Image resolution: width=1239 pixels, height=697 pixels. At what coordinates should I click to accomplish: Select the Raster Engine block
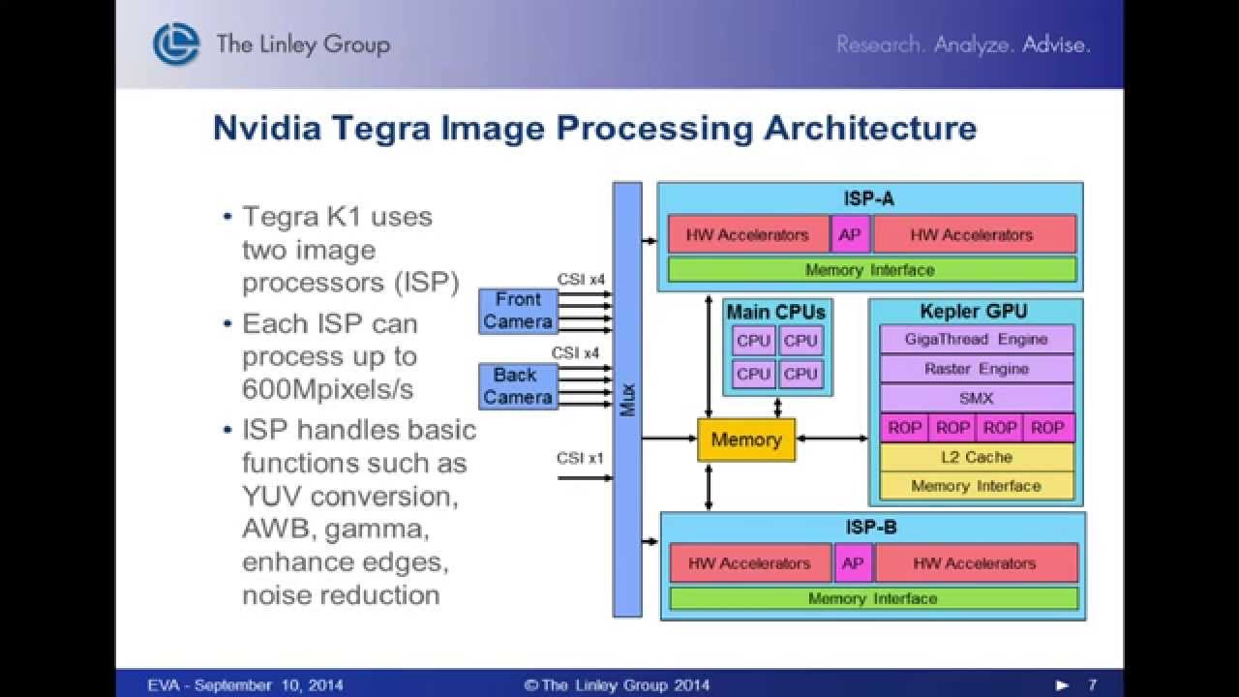click(x=977, y=369)
